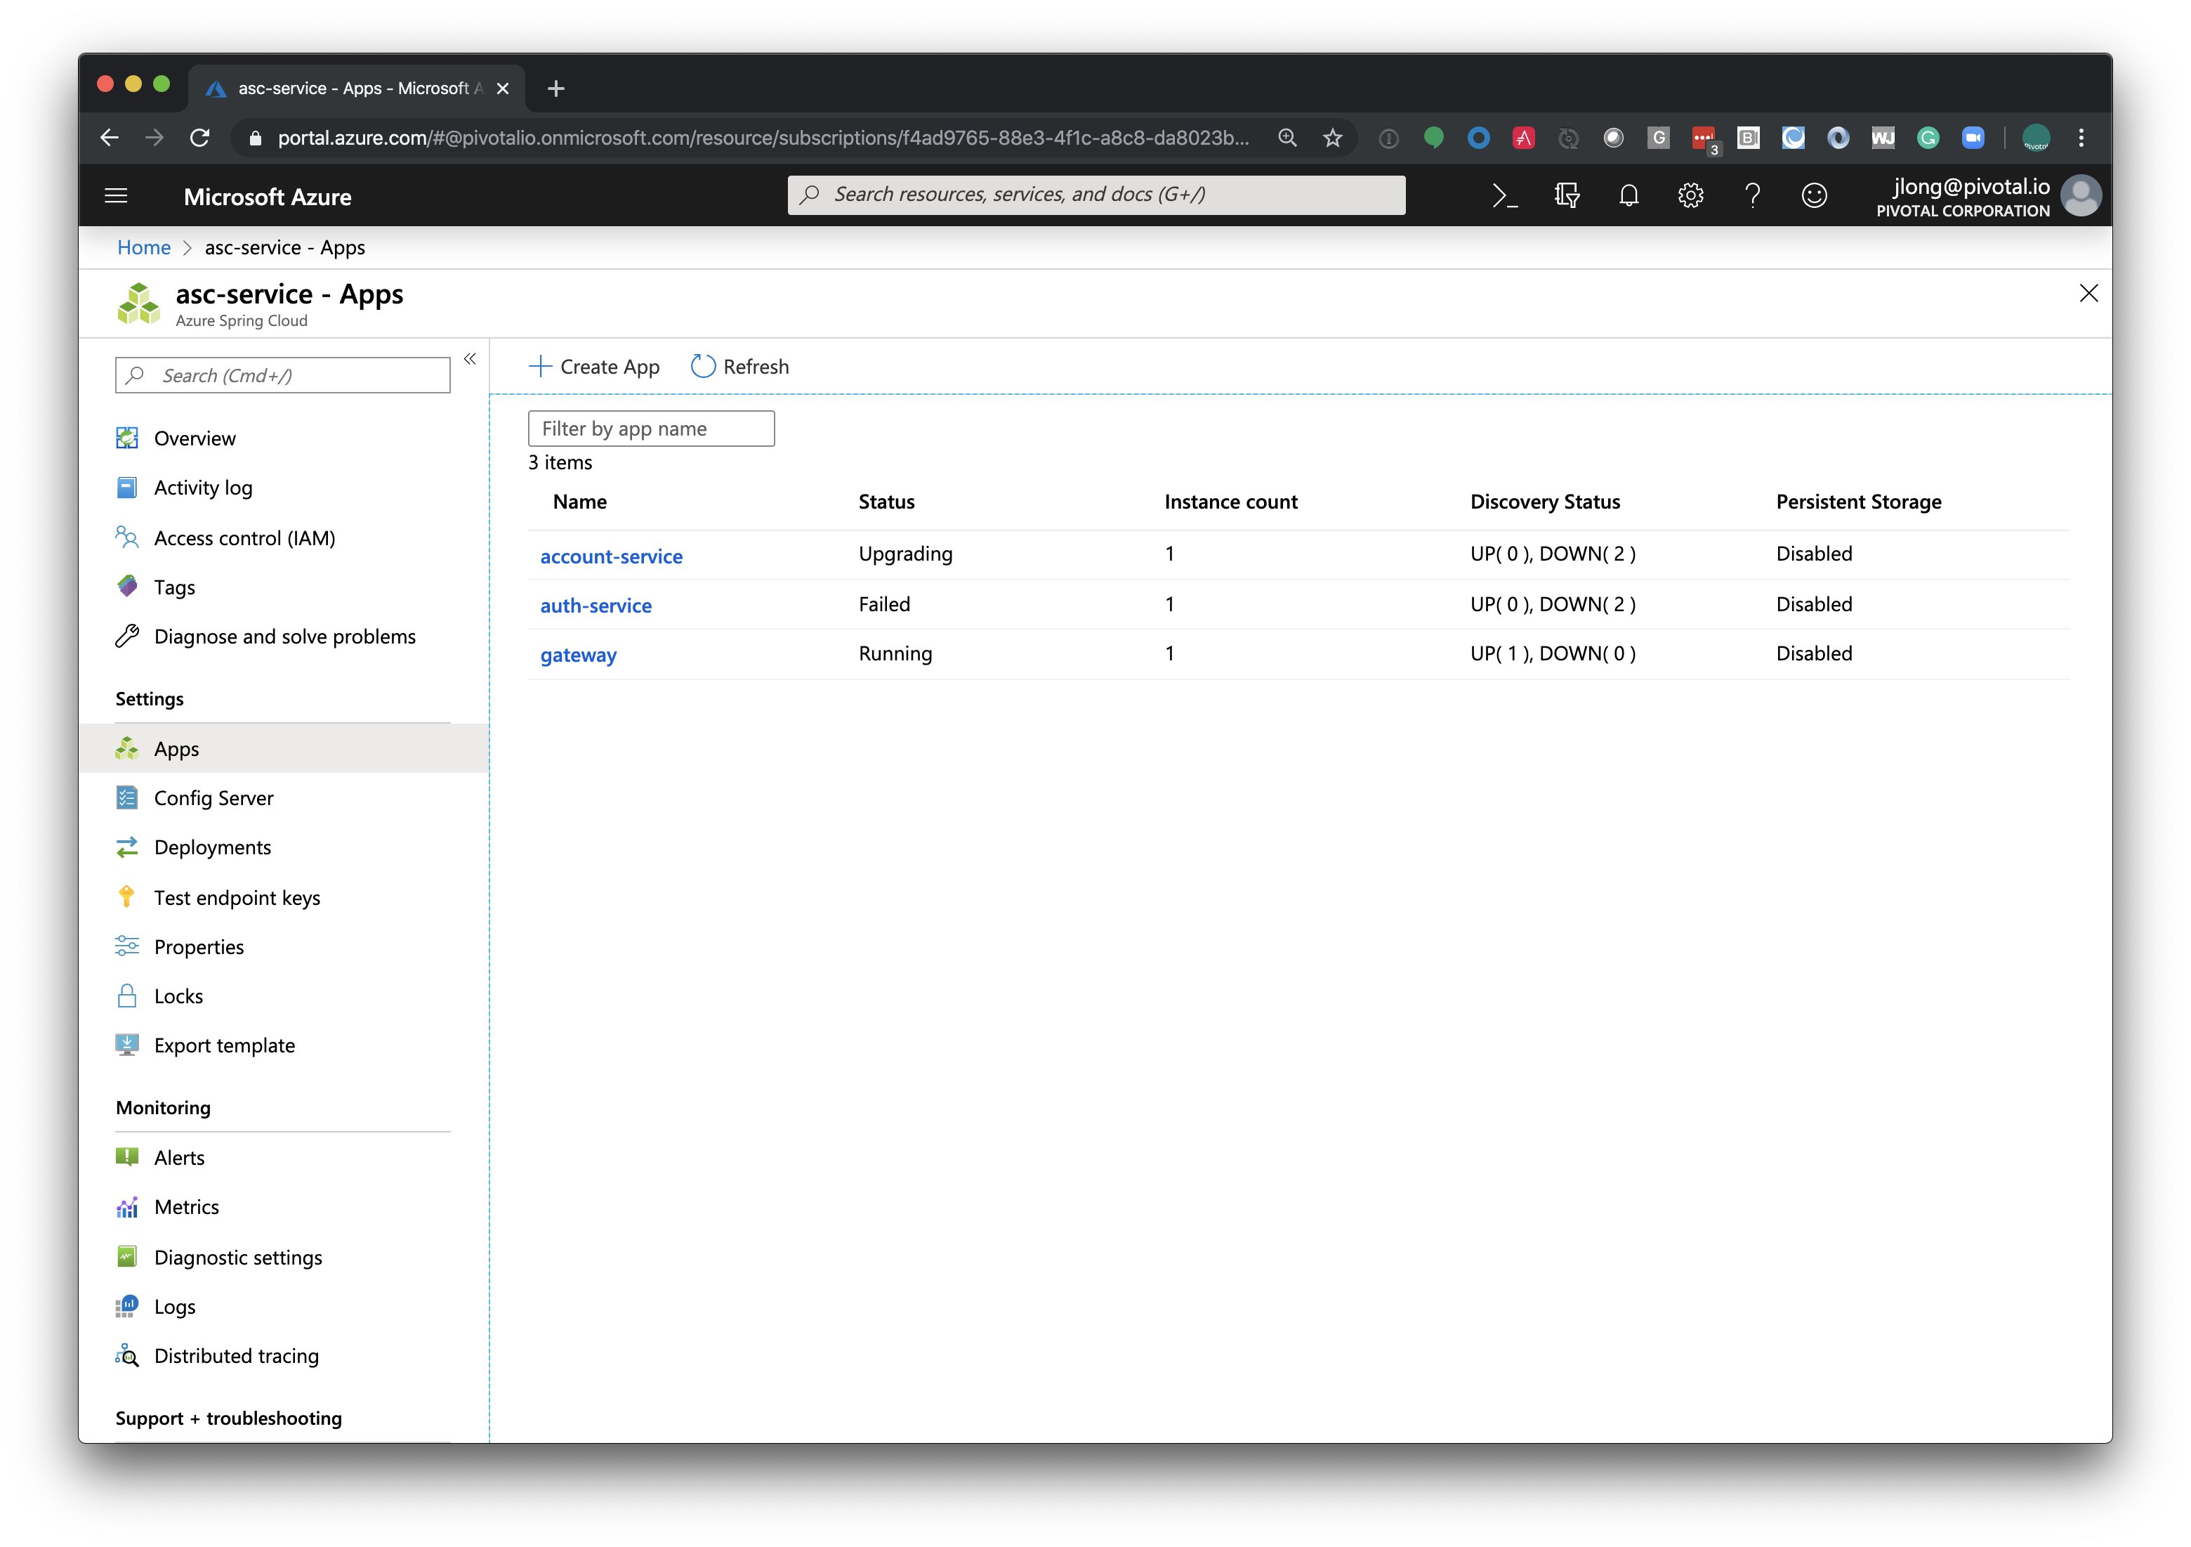Click the browser address bar URL

tap(763, 138)
